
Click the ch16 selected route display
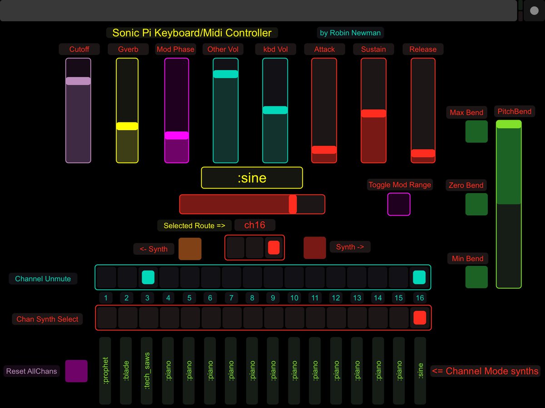255,225
